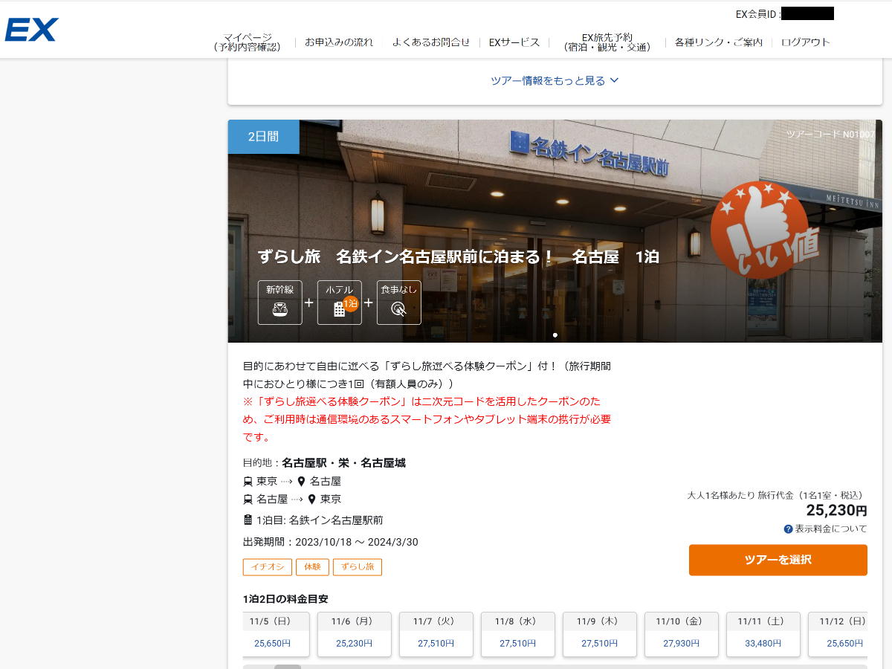The image size is (892, 669).
Task: Click the hotel building icon by 1泊目
Action: pos(248,520)
